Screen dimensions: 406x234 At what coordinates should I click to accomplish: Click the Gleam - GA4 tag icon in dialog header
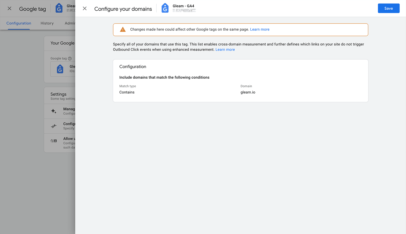click(165, 8)
